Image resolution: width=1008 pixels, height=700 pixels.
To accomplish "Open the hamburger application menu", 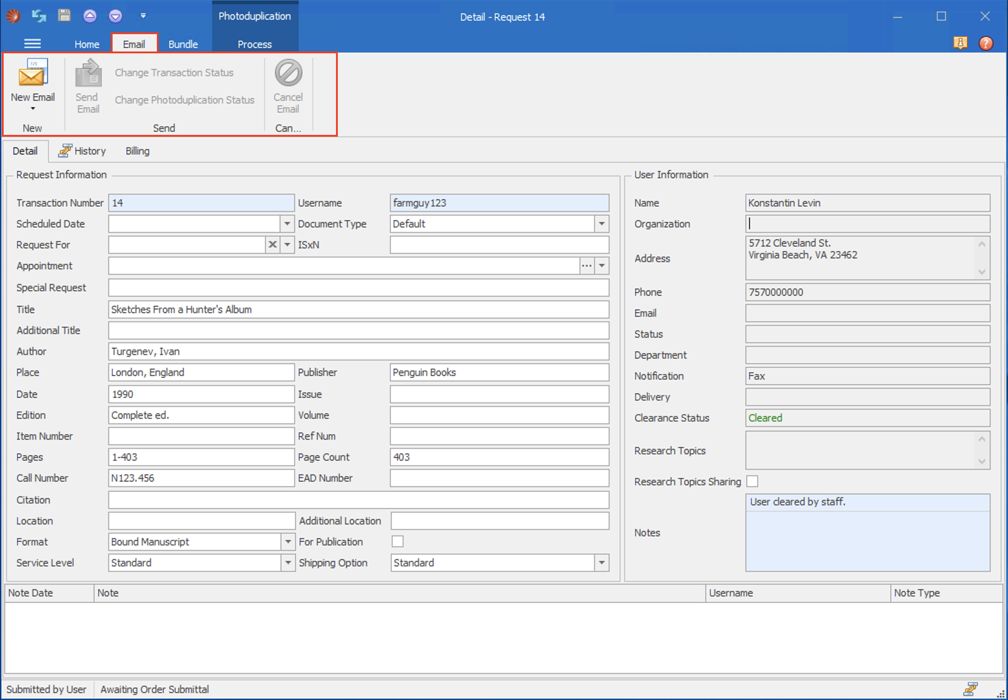I will pos(32,43).
